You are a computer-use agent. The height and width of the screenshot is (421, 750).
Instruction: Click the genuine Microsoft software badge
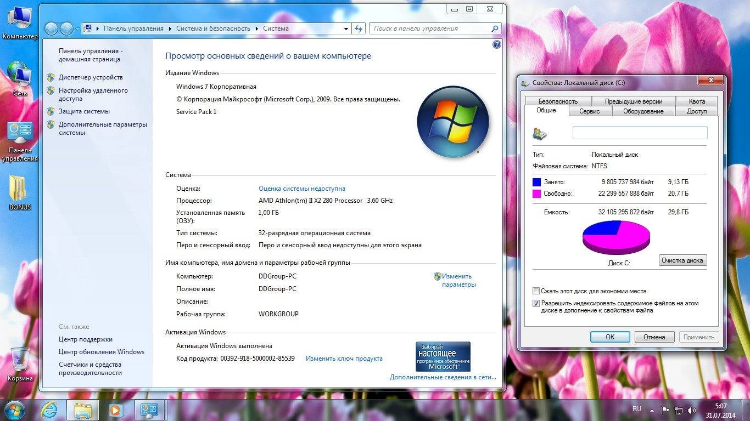click(443, 356)
